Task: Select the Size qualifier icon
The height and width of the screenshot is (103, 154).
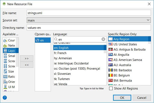Action: click(5, 71)
